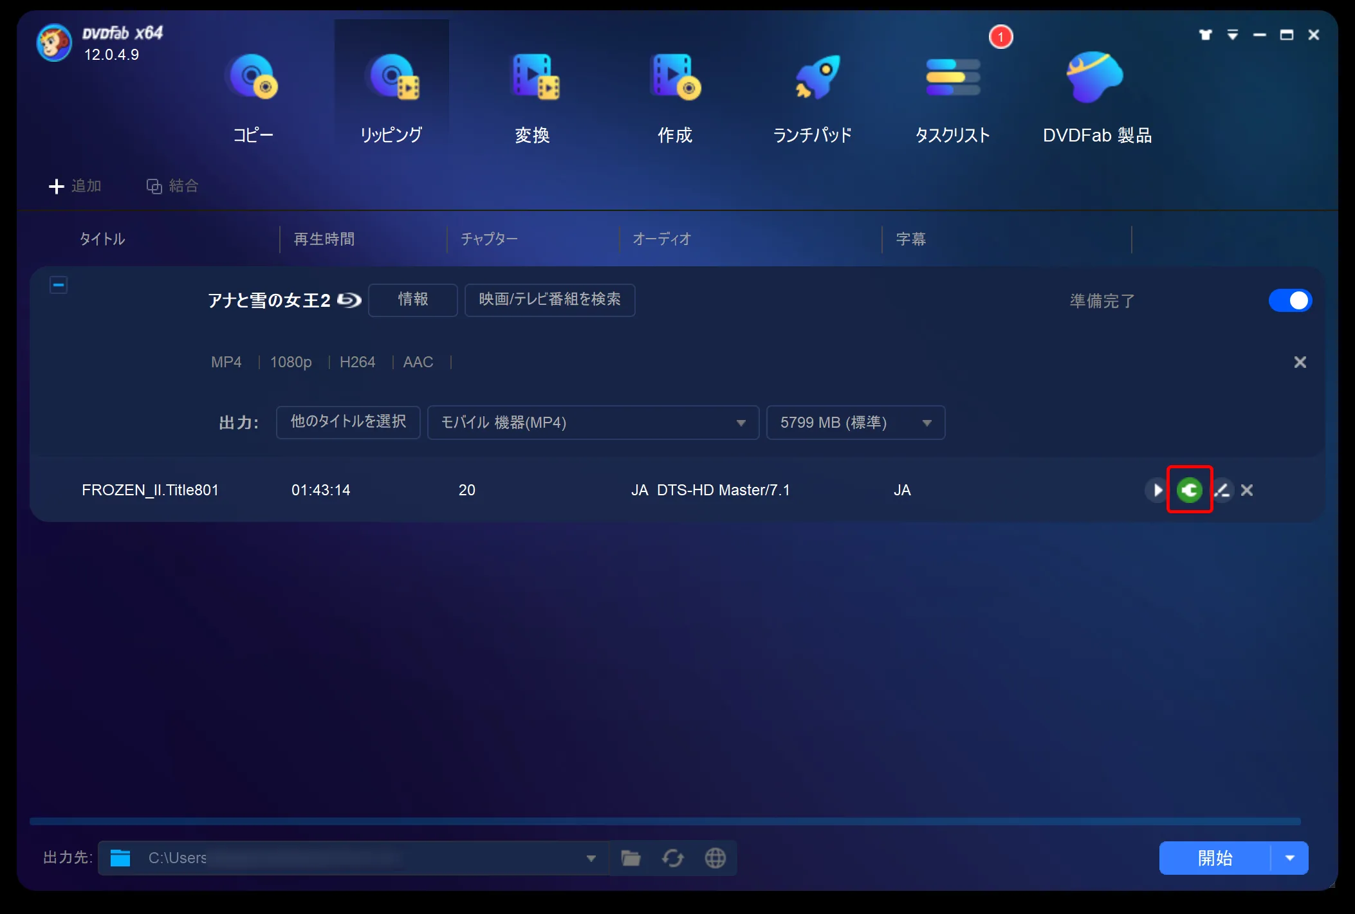Open the title bar dropdown menu
Image resolution: width=1355 pixels, height=914 pixels.
pos(1232,35)
